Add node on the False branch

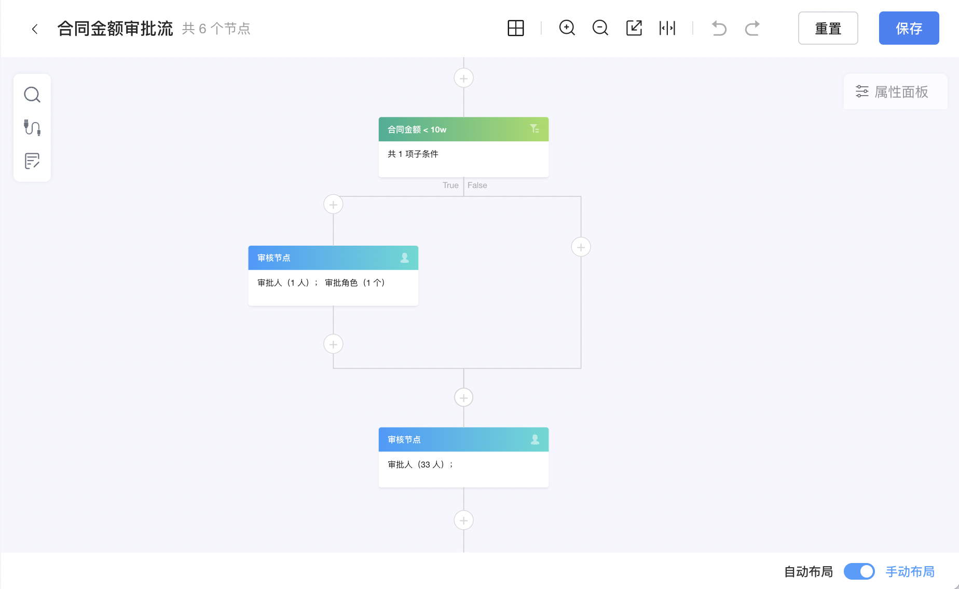[581, 247]
